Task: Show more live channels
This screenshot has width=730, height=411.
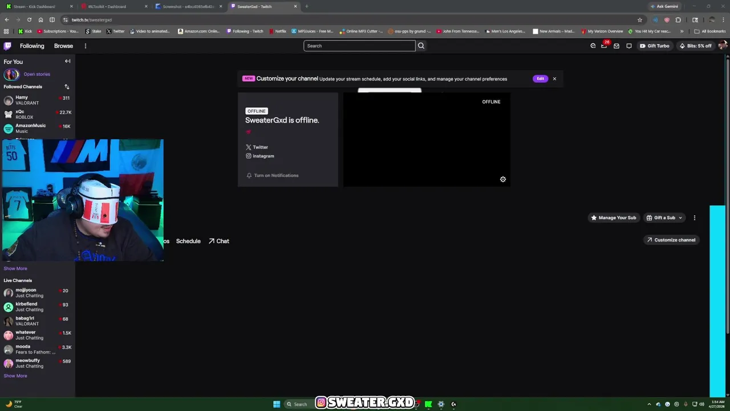Action: coord(15,376)
